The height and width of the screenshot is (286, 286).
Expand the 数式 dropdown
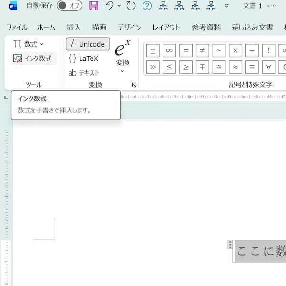[x=29, y=44]
